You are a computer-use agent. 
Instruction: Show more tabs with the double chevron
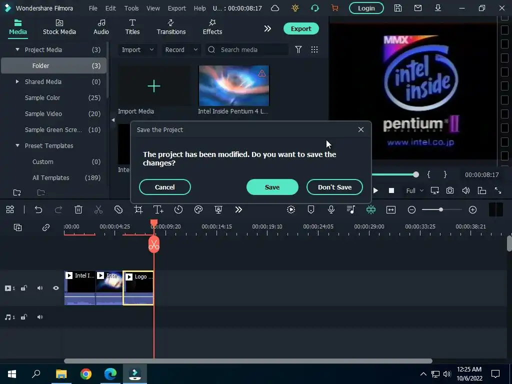tap(267, 28)
